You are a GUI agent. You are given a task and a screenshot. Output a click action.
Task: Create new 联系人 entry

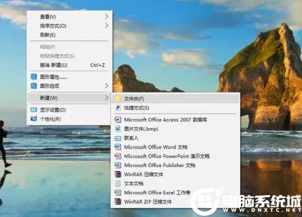tap(176, 138)
